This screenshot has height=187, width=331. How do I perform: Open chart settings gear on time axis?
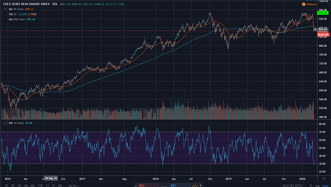click(x=324, y=179)
